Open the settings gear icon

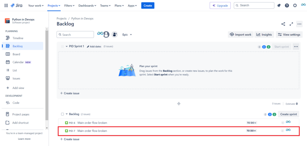click(x=295, y=6)
